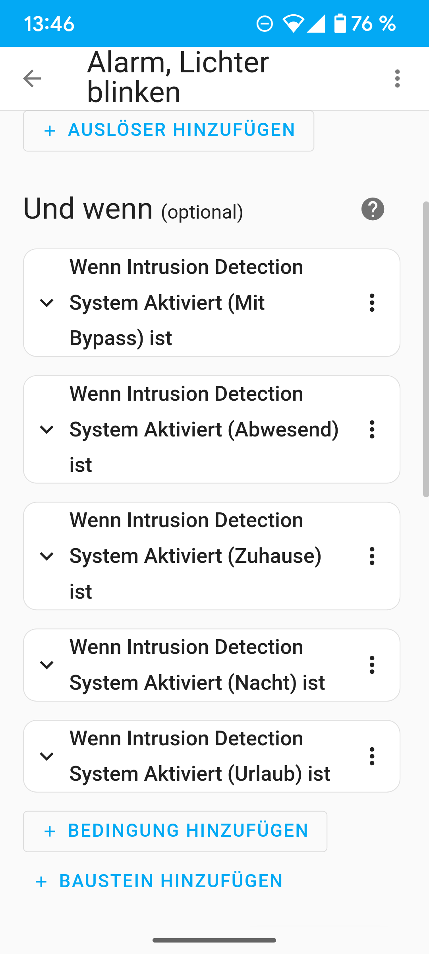Screen dimensions: 429x954
Task: Expand the Mit Bypass condition chevron
Action: pyautogui.click(x=47, y=303)
